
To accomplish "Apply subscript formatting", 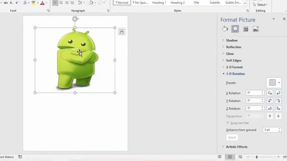I will pos(11,3).
